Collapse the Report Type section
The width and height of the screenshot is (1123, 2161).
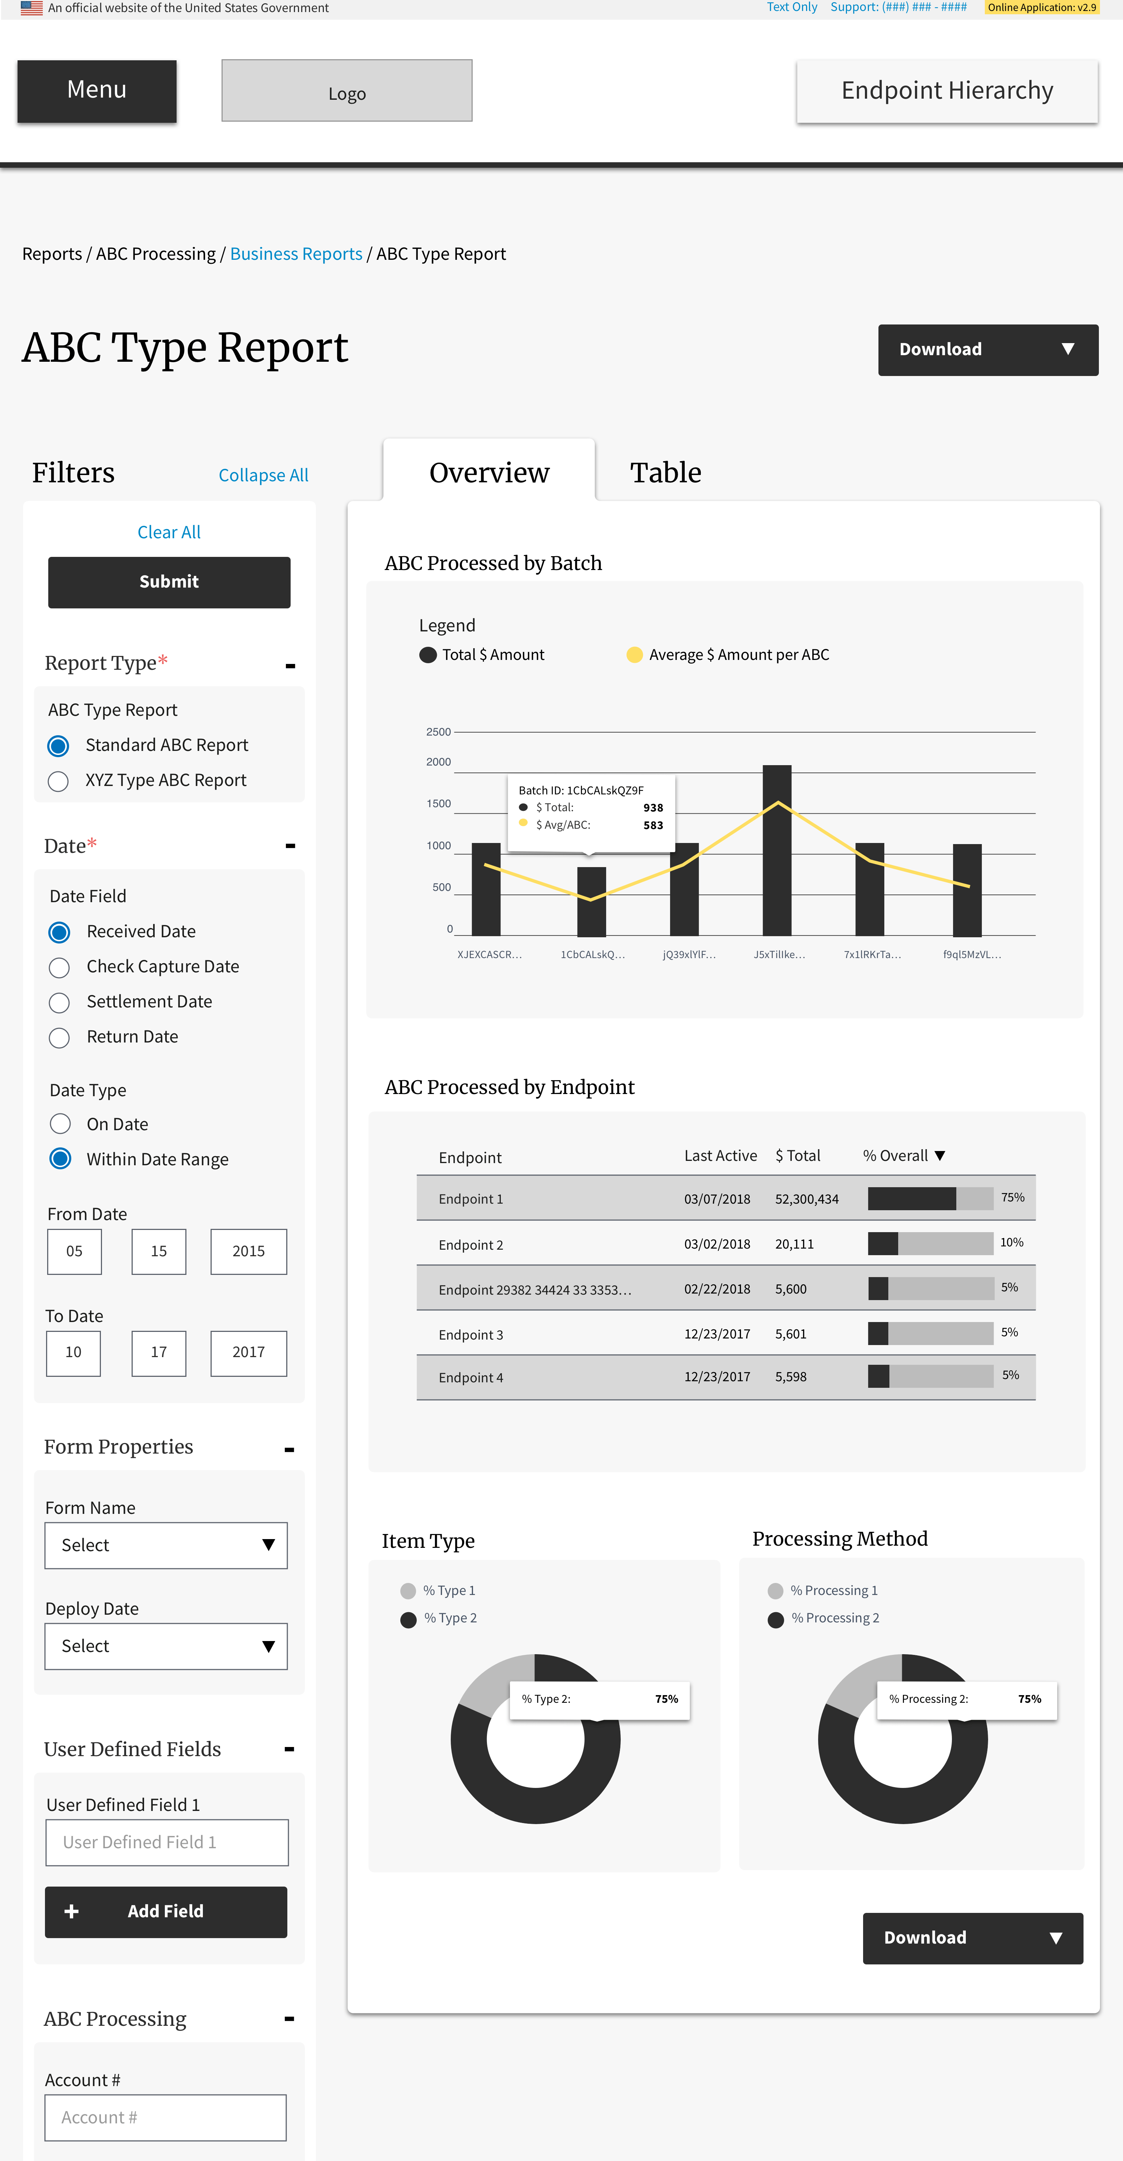click(290, 666)
